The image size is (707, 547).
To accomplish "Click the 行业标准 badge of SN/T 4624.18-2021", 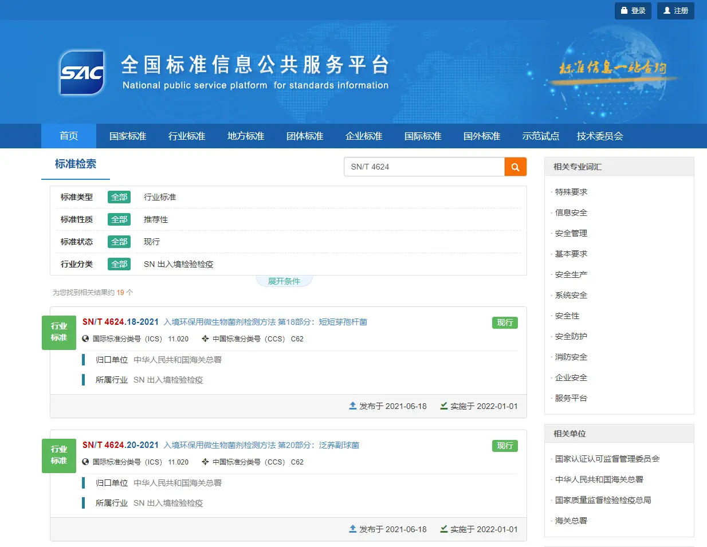I will click(x=59, y=332).
